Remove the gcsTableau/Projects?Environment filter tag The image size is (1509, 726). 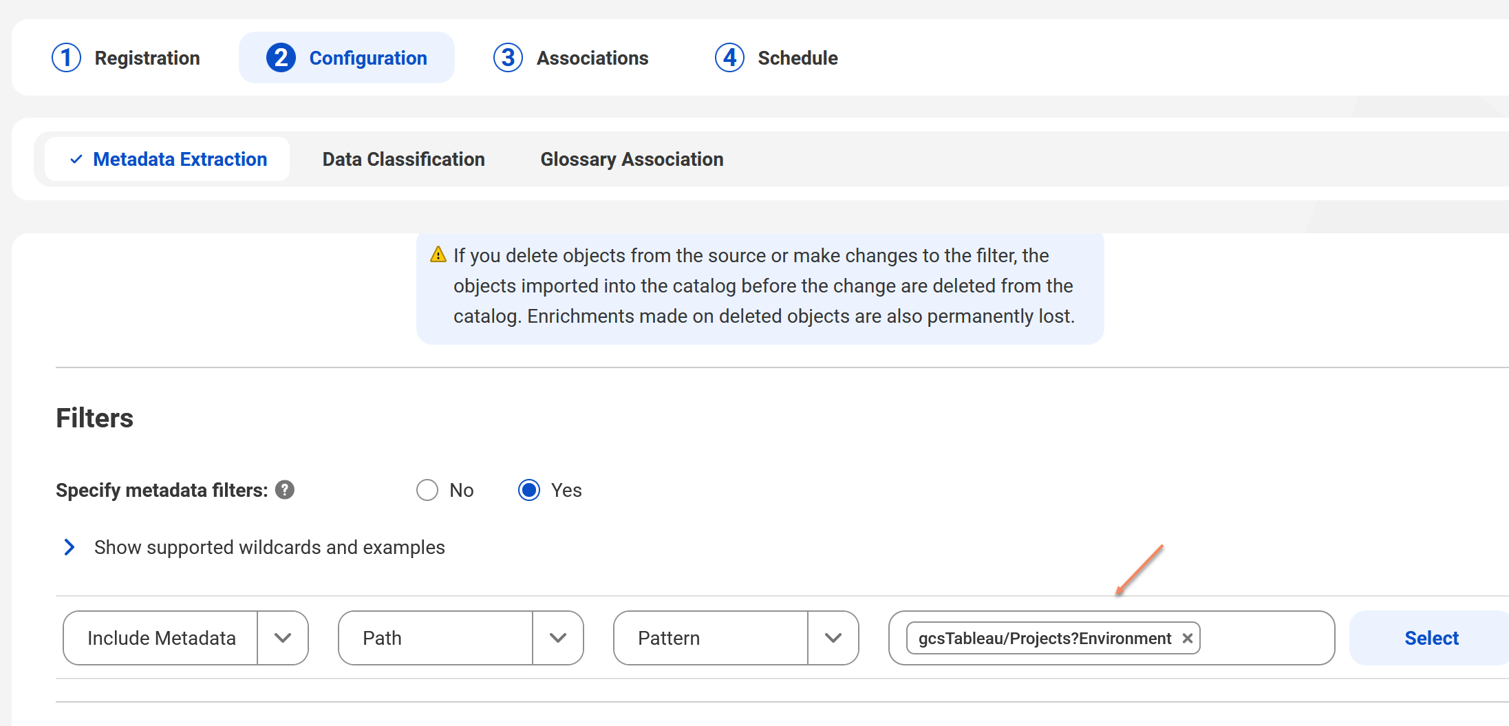(x=1187, y=639)
